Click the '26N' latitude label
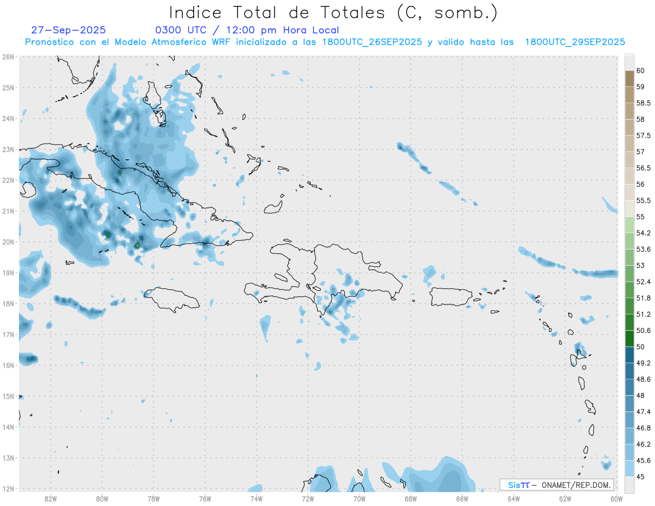The height and width of the screenshot is (506, 655). 8,57
